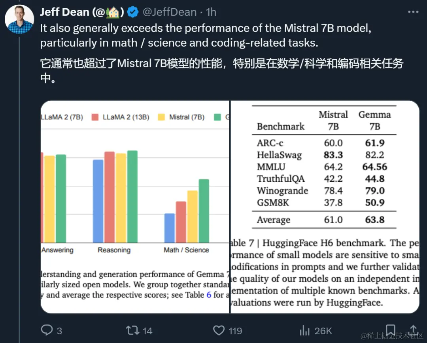427x343 pixels.
Task: Click the heart icon to like the tweet
Action: coord(219,330)
